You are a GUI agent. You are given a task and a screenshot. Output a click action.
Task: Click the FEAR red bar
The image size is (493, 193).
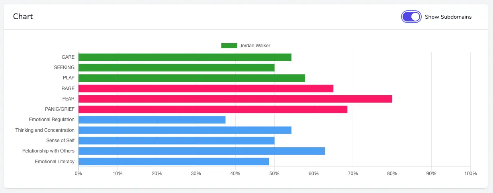(x=235, y=99)
